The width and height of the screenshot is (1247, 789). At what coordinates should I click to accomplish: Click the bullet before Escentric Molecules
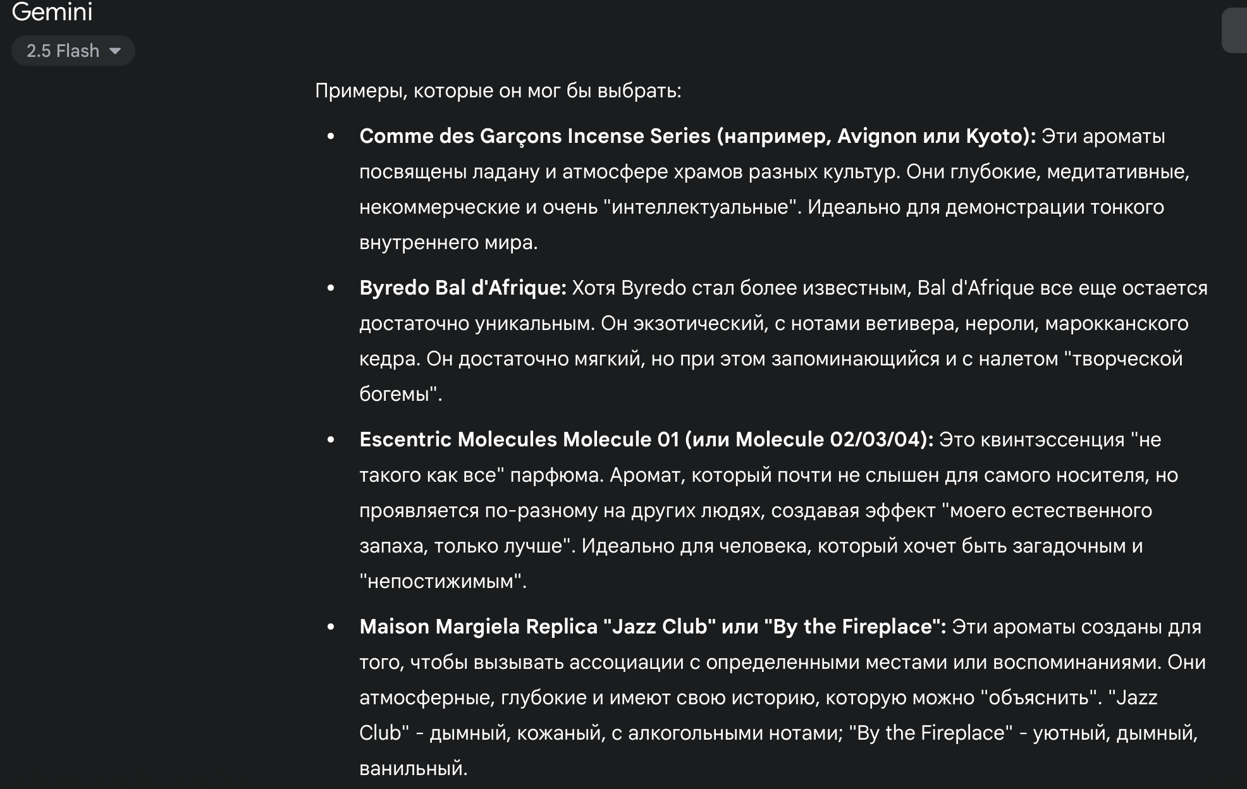pyautogui.click(x=331, y=439)
